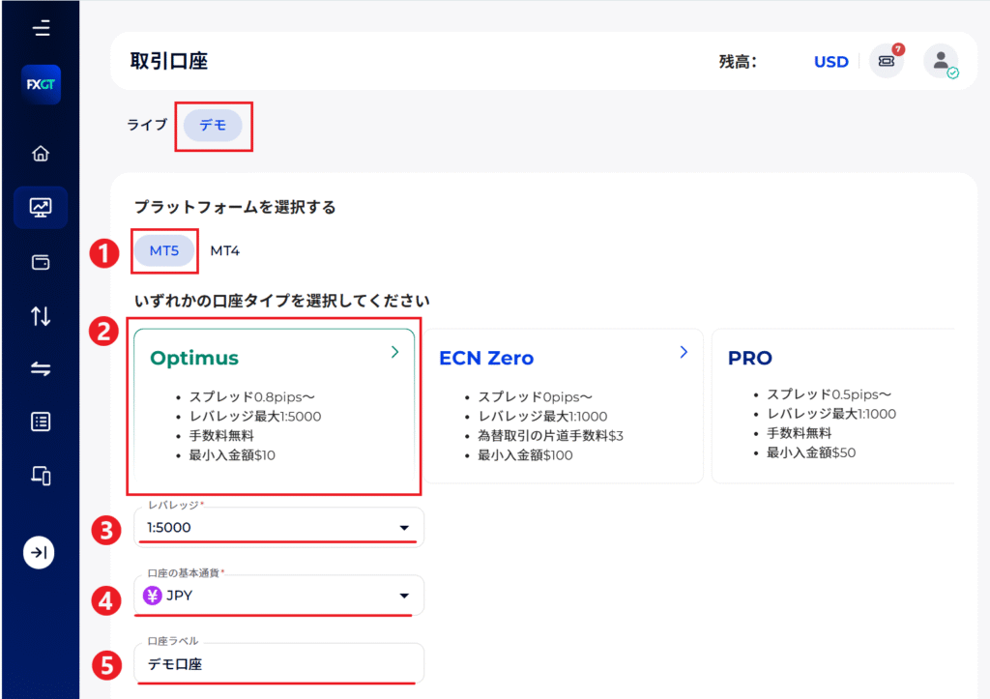The image size is (990, 699).
Task: Click the FXGT logo
Action: [41, 84]
